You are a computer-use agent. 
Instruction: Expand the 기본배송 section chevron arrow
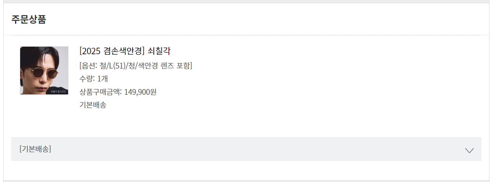point(469,150)
